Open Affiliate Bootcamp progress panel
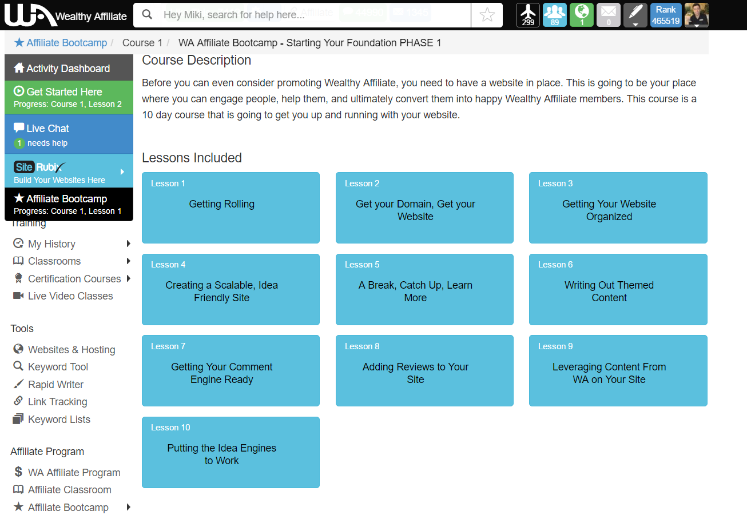The width and height of the screenshot is (747, 515). tap(69, 204)
